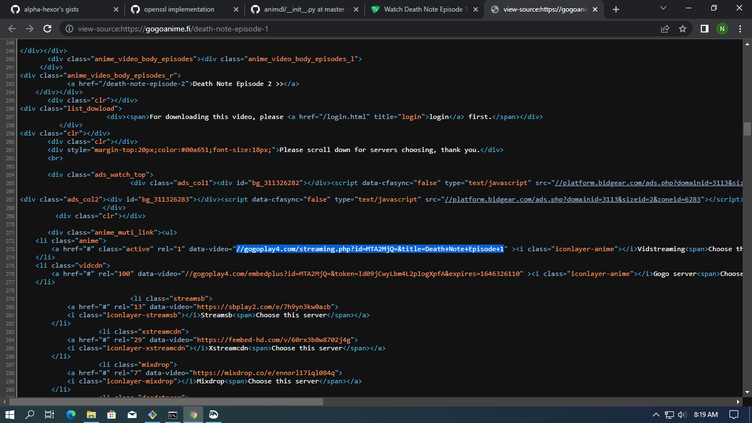Image resolution: width=752 pixels, height=423 pixels.
Task: Open Command Prompt from the taskbar
Action: point(173,414)
